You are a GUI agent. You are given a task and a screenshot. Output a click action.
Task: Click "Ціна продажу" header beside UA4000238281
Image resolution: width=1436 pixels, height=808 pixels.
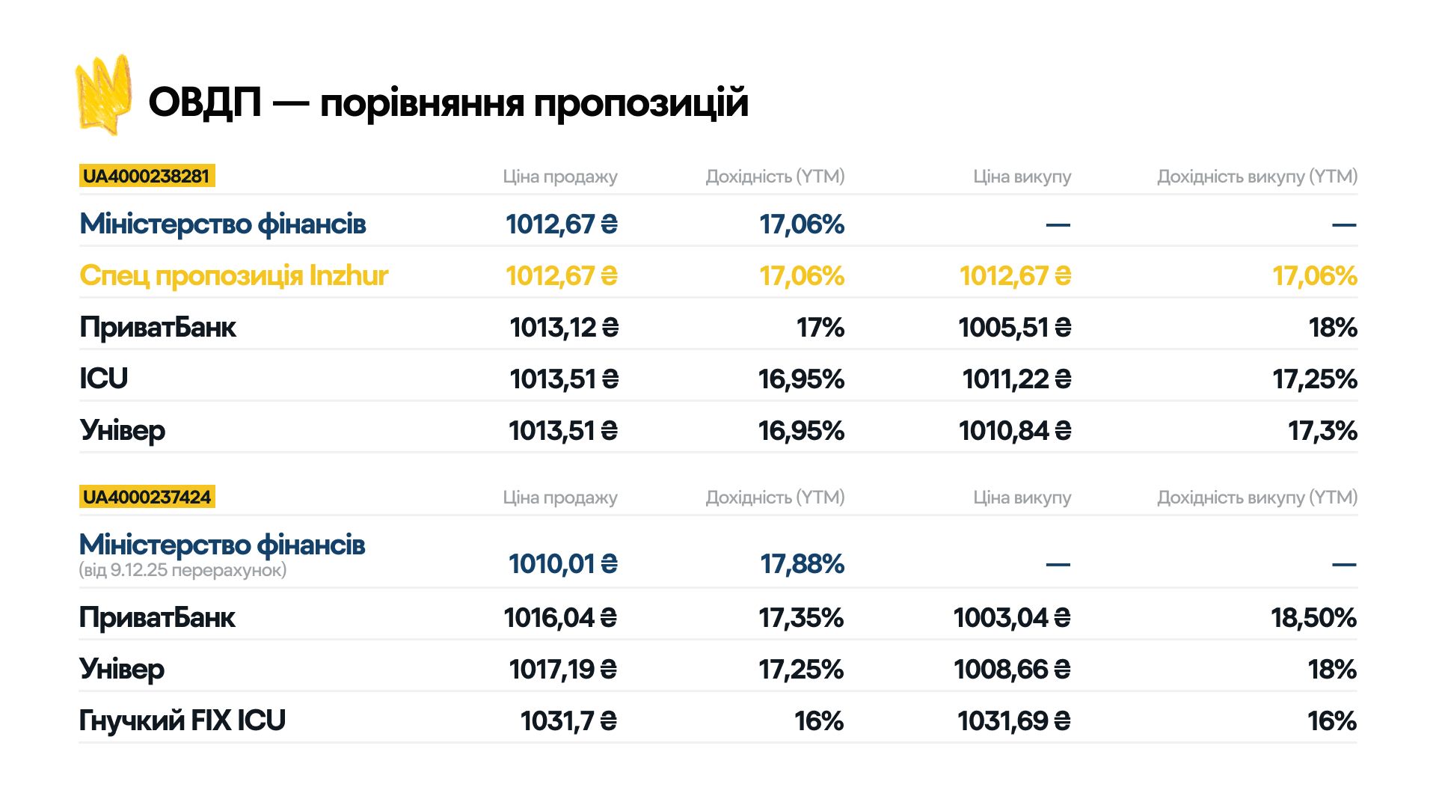(560, 177)
